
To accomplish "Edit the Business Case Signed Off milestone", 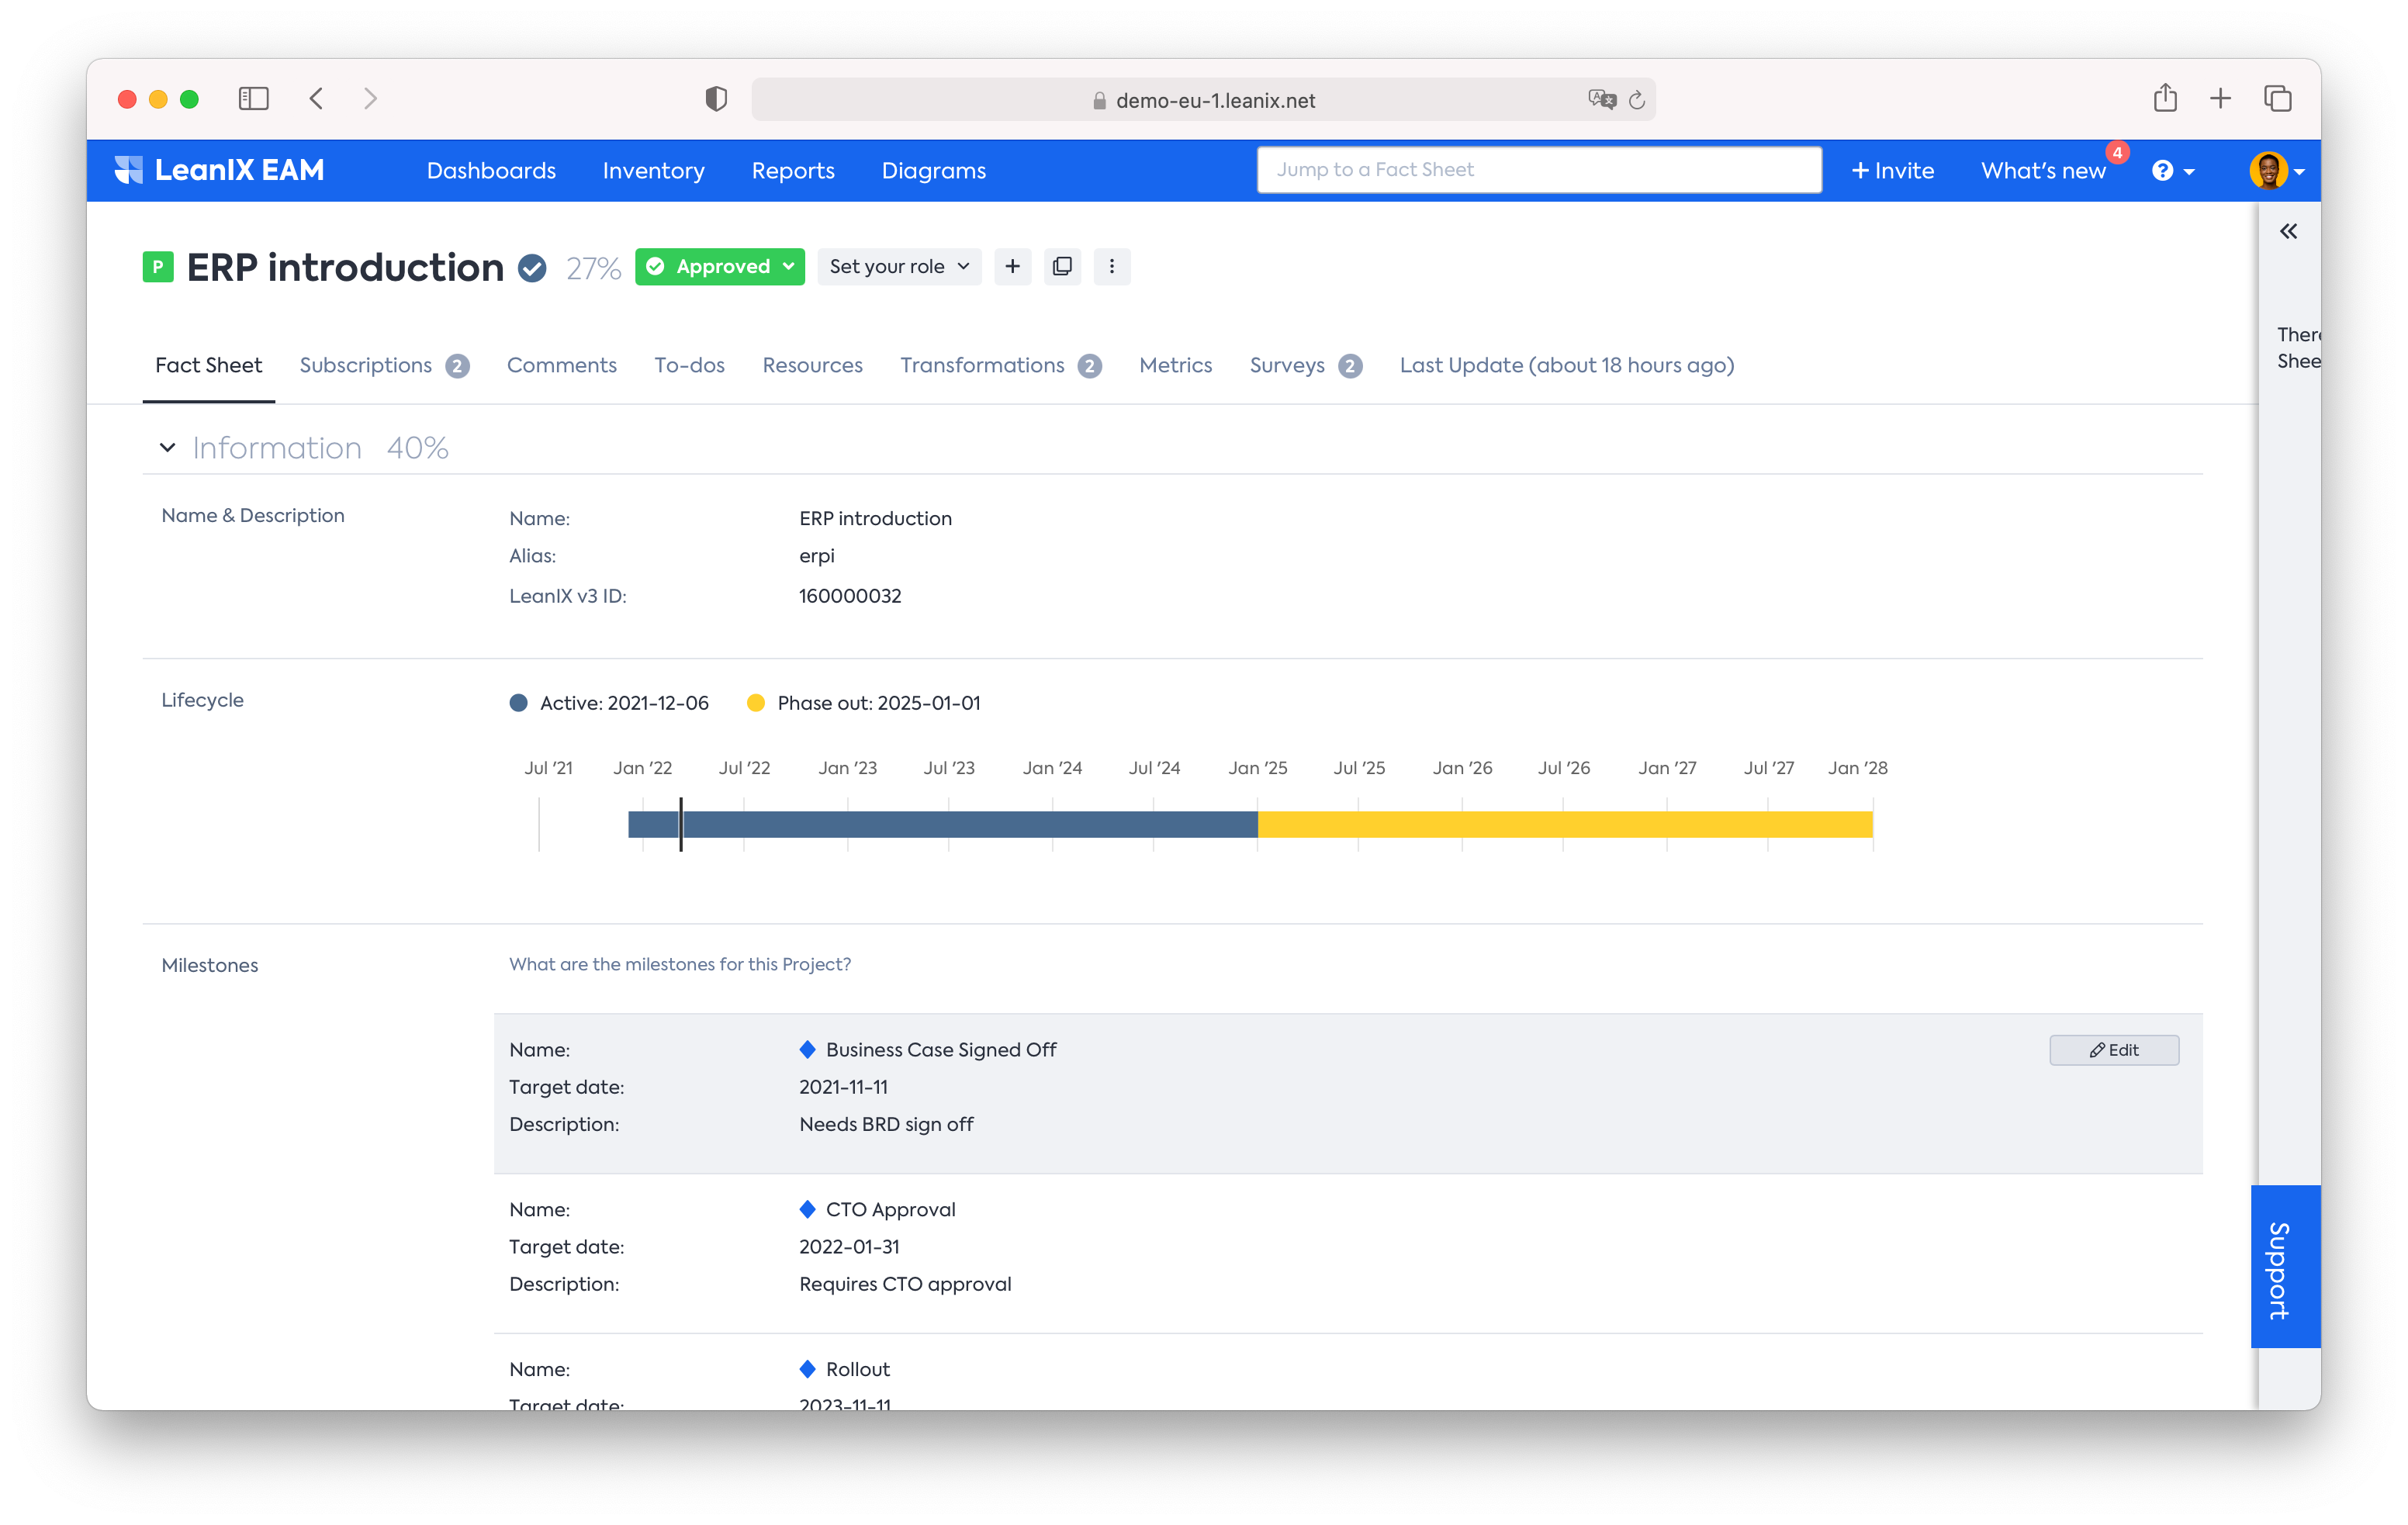I will pyautogui.click(x=2114, y=1049).
